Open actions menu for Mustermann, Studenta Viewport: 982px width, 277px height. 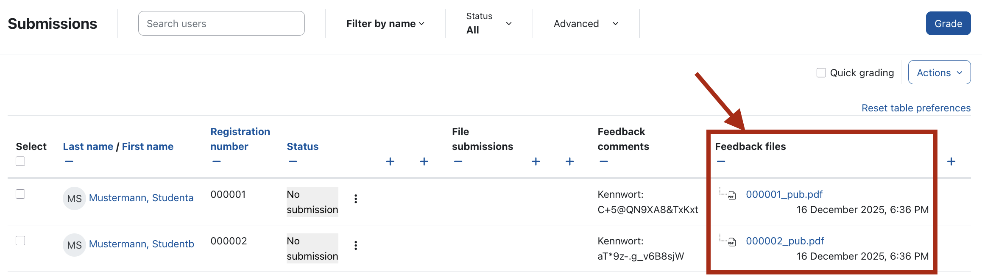pos(356,199)
